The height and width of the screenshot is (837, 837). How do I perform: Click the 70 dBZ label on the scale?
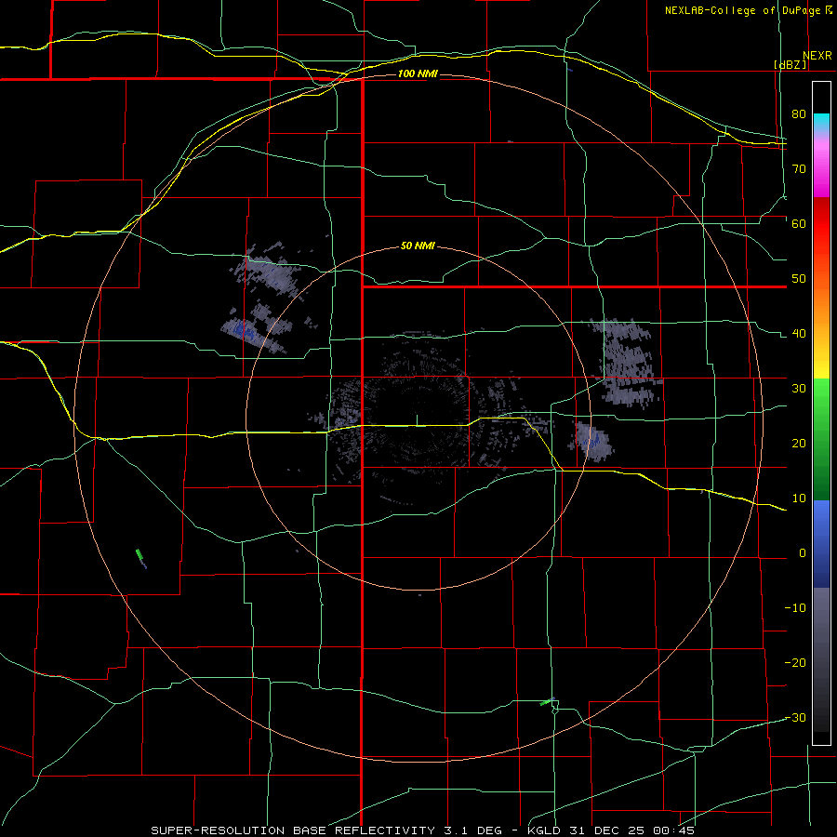799,169
